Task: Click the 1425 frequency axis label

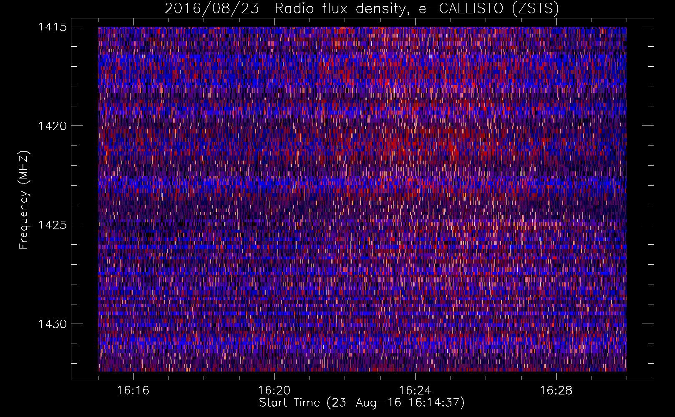Action: pos(52,225)
